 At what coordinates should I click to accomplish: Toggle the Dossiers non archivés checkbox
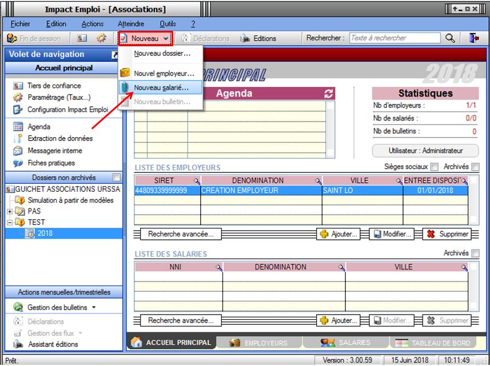(x=117, y=178)
